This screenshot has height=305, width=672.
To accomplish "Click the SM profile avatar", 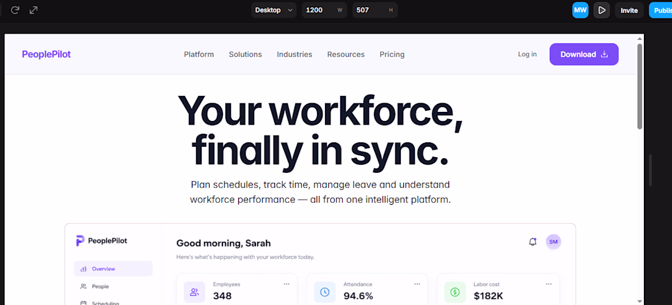I will 553,242.
